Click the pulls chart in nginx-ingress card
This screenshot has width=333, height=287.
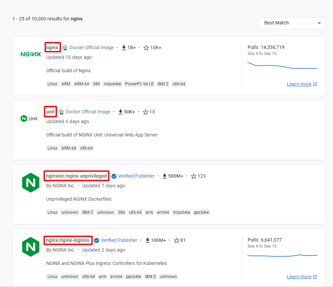[282, 255]
